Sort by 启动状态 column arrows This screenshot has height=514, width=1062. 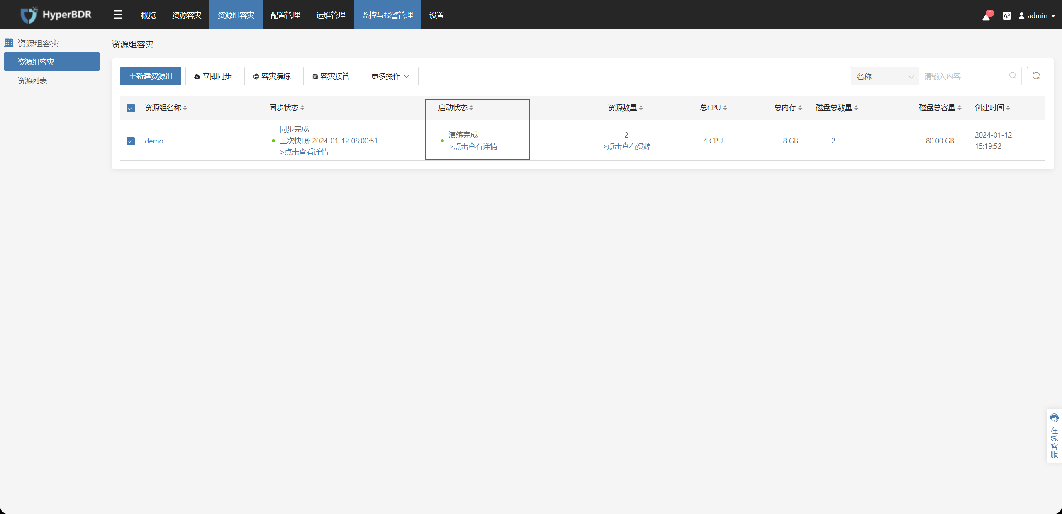click(x=471, y=108)
